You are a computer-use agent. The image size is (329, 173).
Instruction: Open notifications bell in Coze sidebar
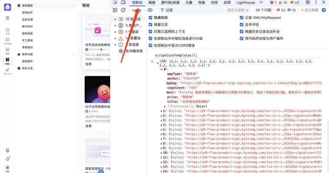[7, 159]
